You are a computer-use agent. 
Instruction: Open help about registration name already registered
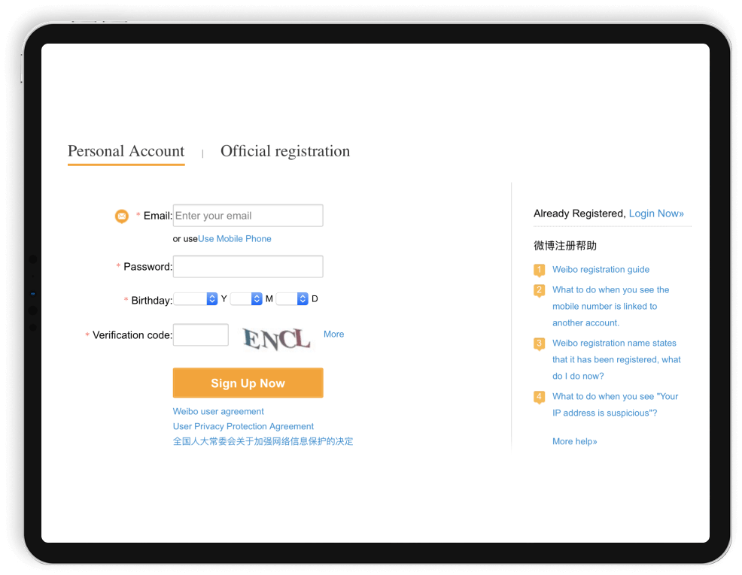coord(616,359)
